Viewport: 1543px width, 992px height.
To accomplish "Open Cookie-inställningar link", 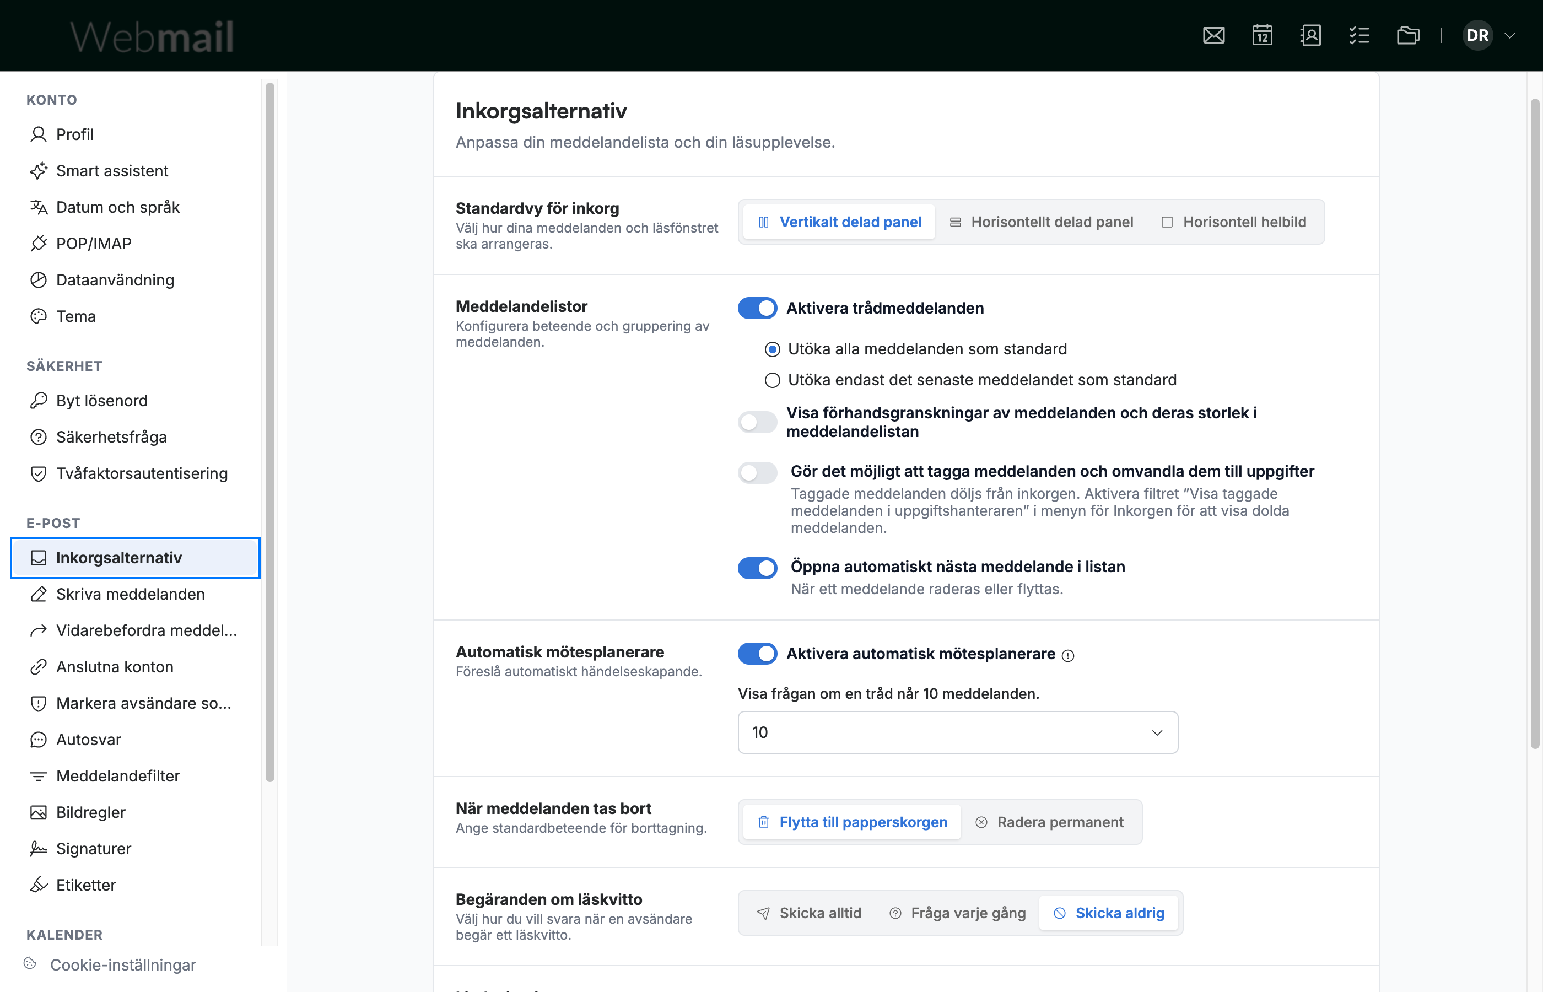I will click(123, 965).
